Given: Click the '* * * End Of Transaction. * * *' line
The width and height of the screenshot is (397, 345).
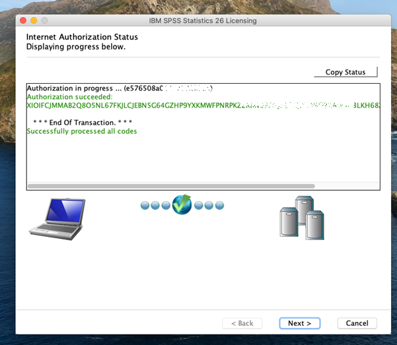Looking at the screenshot, I should [x=83, y=123].
